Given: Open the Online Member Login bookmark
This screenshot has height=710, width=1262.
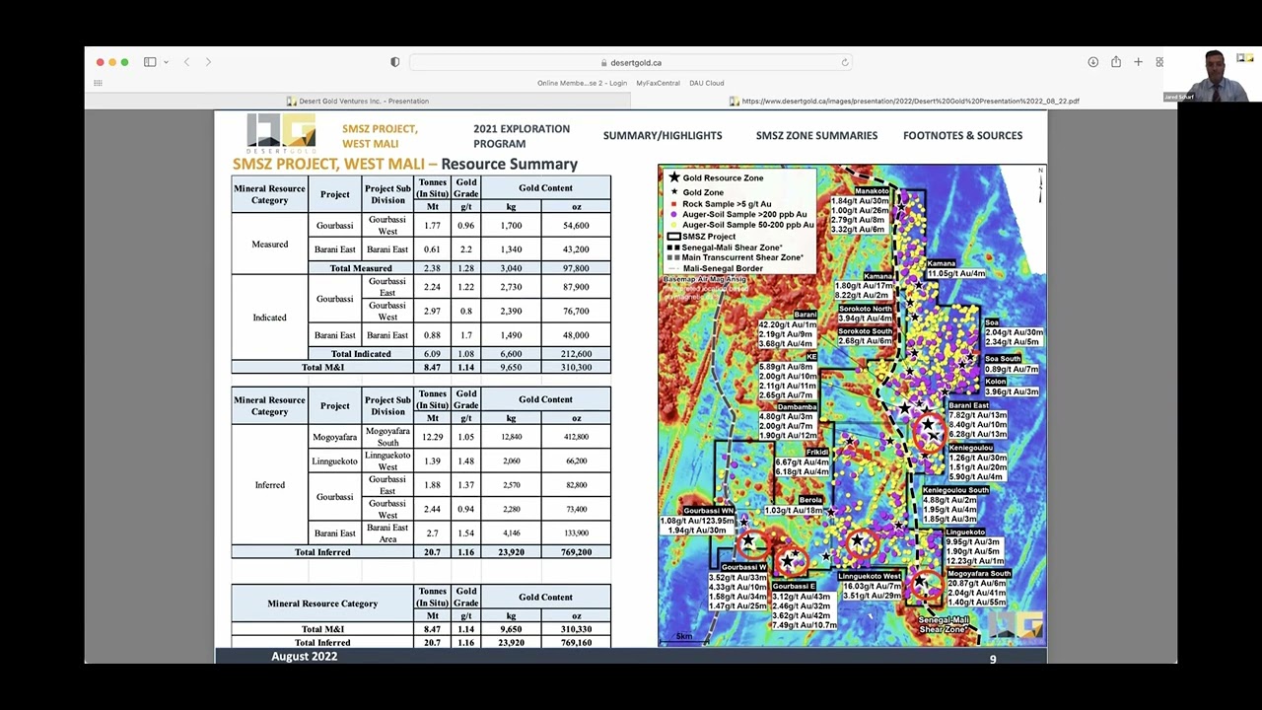Looking at the screenshot, I should click(x=582, y=83).
